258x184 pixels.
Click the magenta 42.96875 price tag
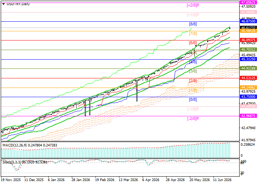[248, 116]
